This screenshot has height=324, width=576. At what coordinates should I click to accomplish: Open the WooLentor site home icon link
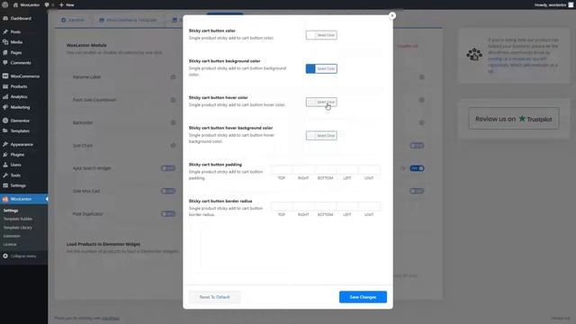15,4
